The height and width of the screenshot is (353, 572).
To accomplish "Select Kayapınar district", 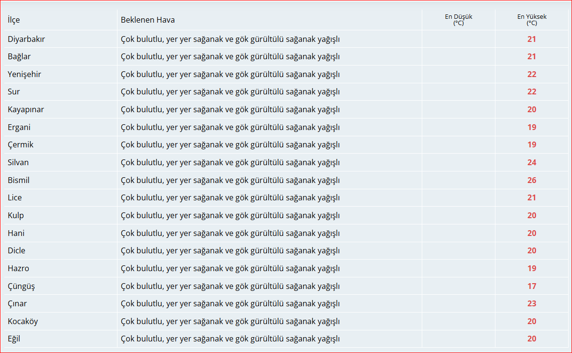I will tap(26, 109).
